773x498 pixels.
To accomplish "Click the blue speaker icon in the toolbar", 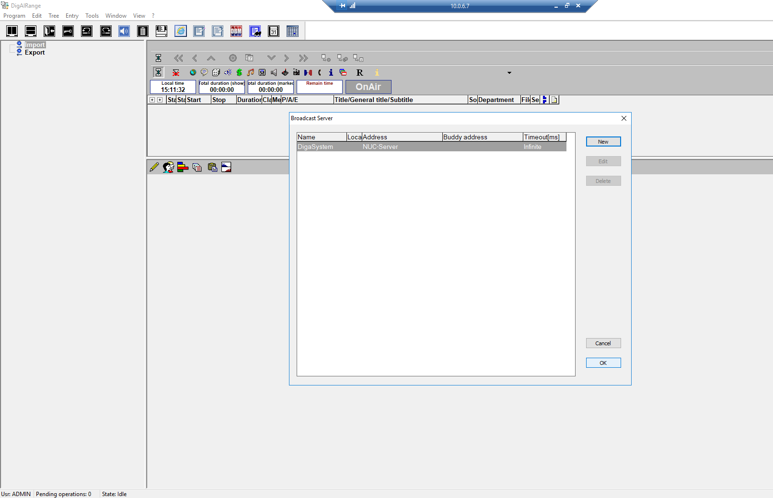I will (x=124, y=31).
